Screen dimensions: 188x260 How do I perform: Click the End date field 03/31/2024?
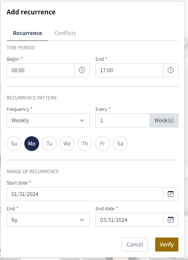tap(129, 220)
